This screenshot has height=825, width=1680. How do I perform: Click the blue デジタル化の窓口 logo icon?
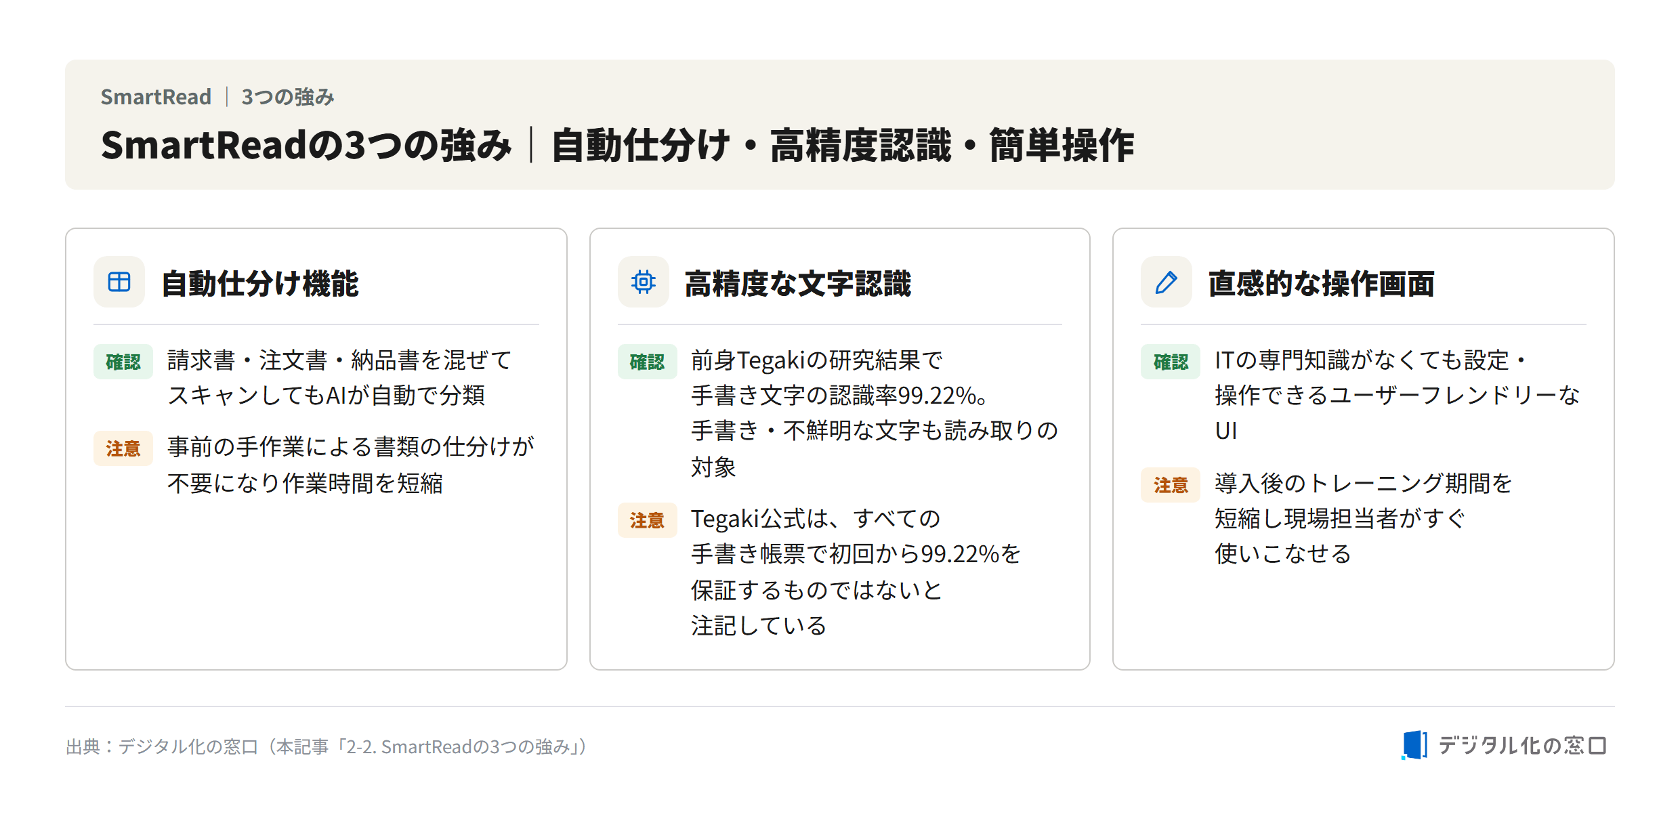point(1414,745)
